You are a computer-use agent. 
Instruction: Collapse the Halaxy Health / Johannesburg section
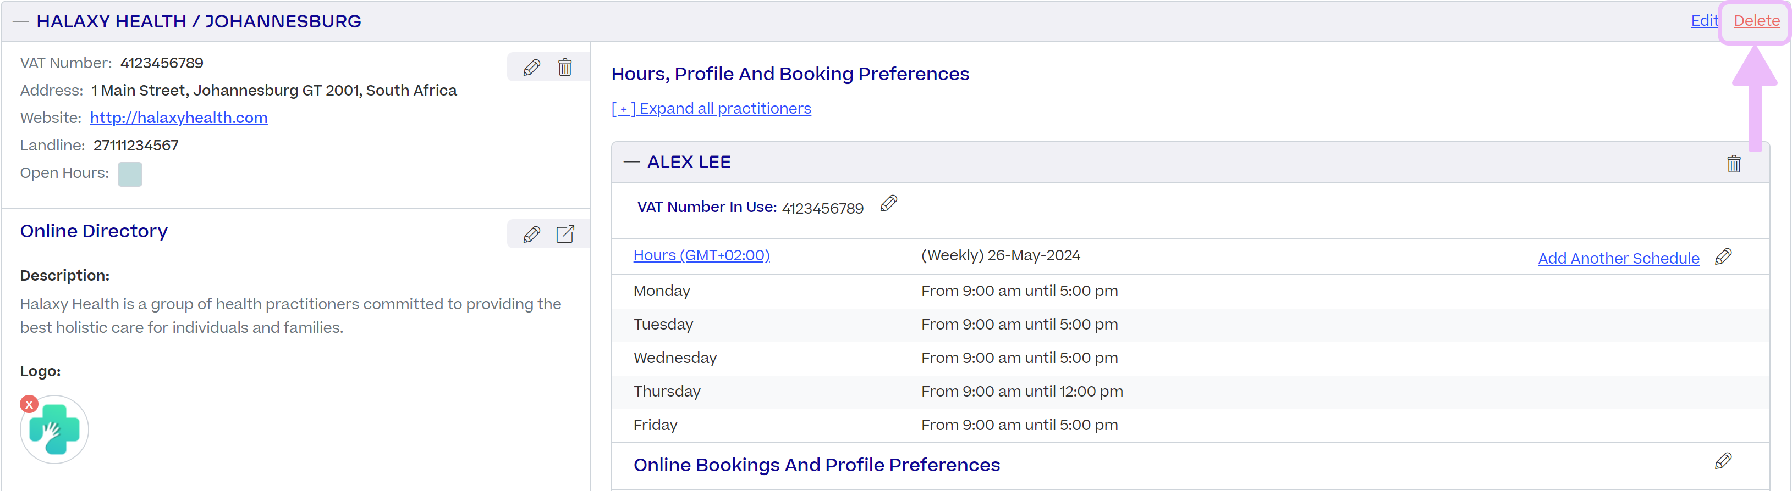pyautogui.click(x=21, y=21)
